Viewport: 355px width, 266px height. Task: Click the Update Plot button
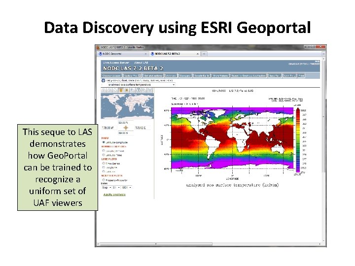133,75
